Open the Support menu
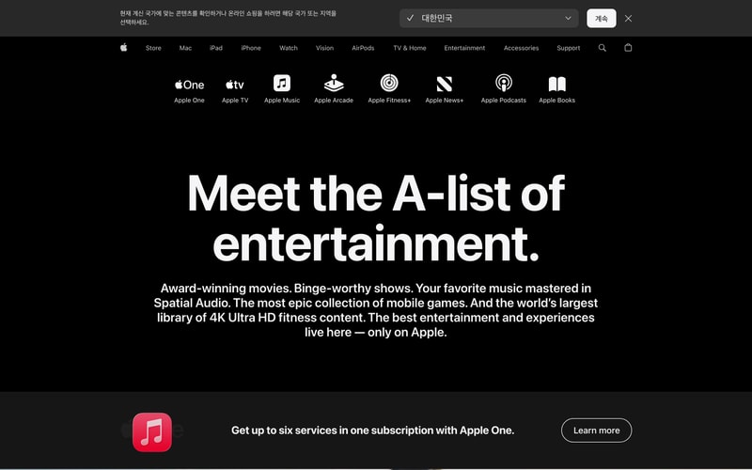This screenshot has width=752, height=470. click(x=569, y=48)
